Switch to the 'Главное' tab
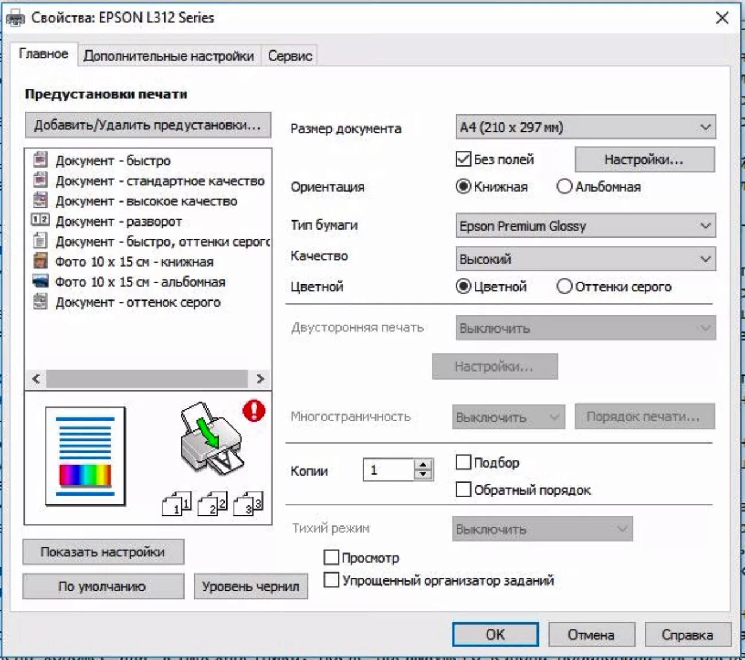745x660 pixels. [x=44, y=54]
